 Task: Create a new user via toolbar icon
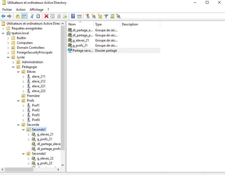88,16
